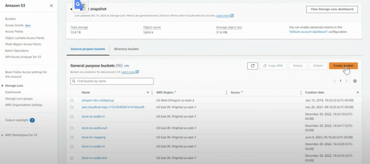Refresh the general purpose buckets list

pyautogui.click(x=253, y=66)
